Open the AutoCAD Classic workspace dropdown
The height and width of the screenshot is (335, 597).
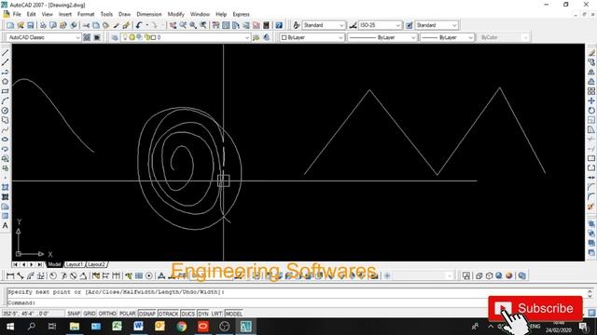click(44, 37)
